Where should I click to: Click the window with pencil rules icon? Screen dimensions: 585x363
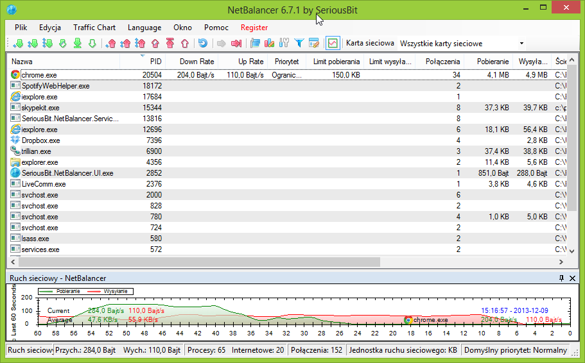[314, 43]
